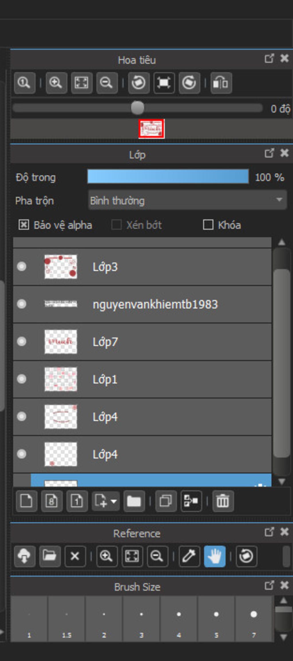Image resolution: width=293 pixels, height=661 pixels.
Task: Select the eyedropper in Reference panel
Action: [189, 556]
